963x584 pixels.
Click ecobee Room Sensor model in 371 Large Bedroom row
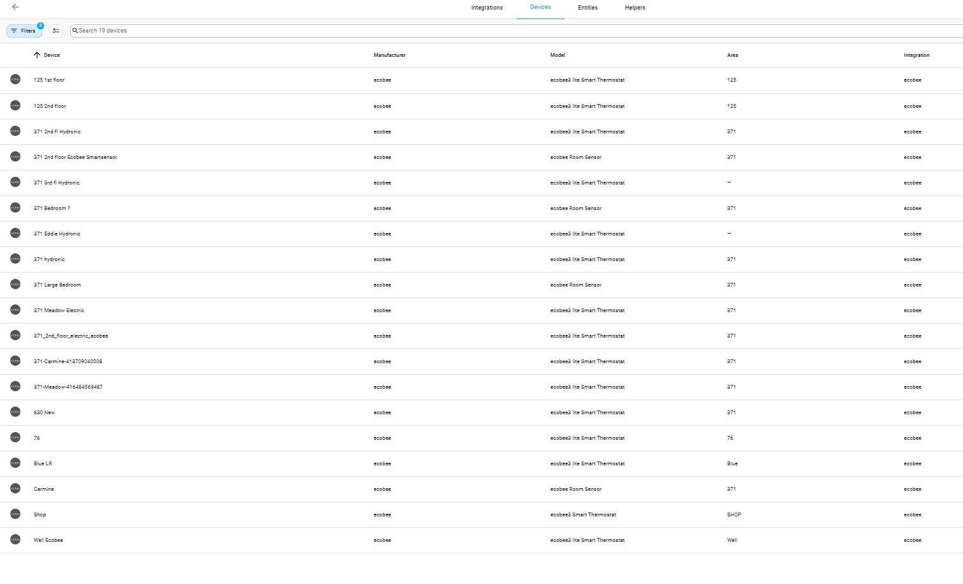(x=576, y=285)
